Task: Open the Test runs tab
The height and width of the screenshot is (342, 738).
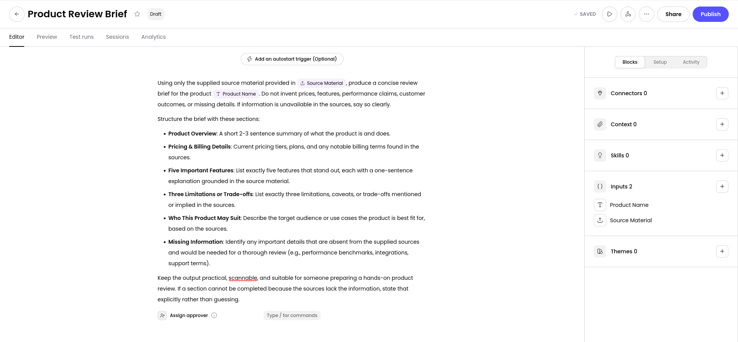Action: tap(81, 37)
